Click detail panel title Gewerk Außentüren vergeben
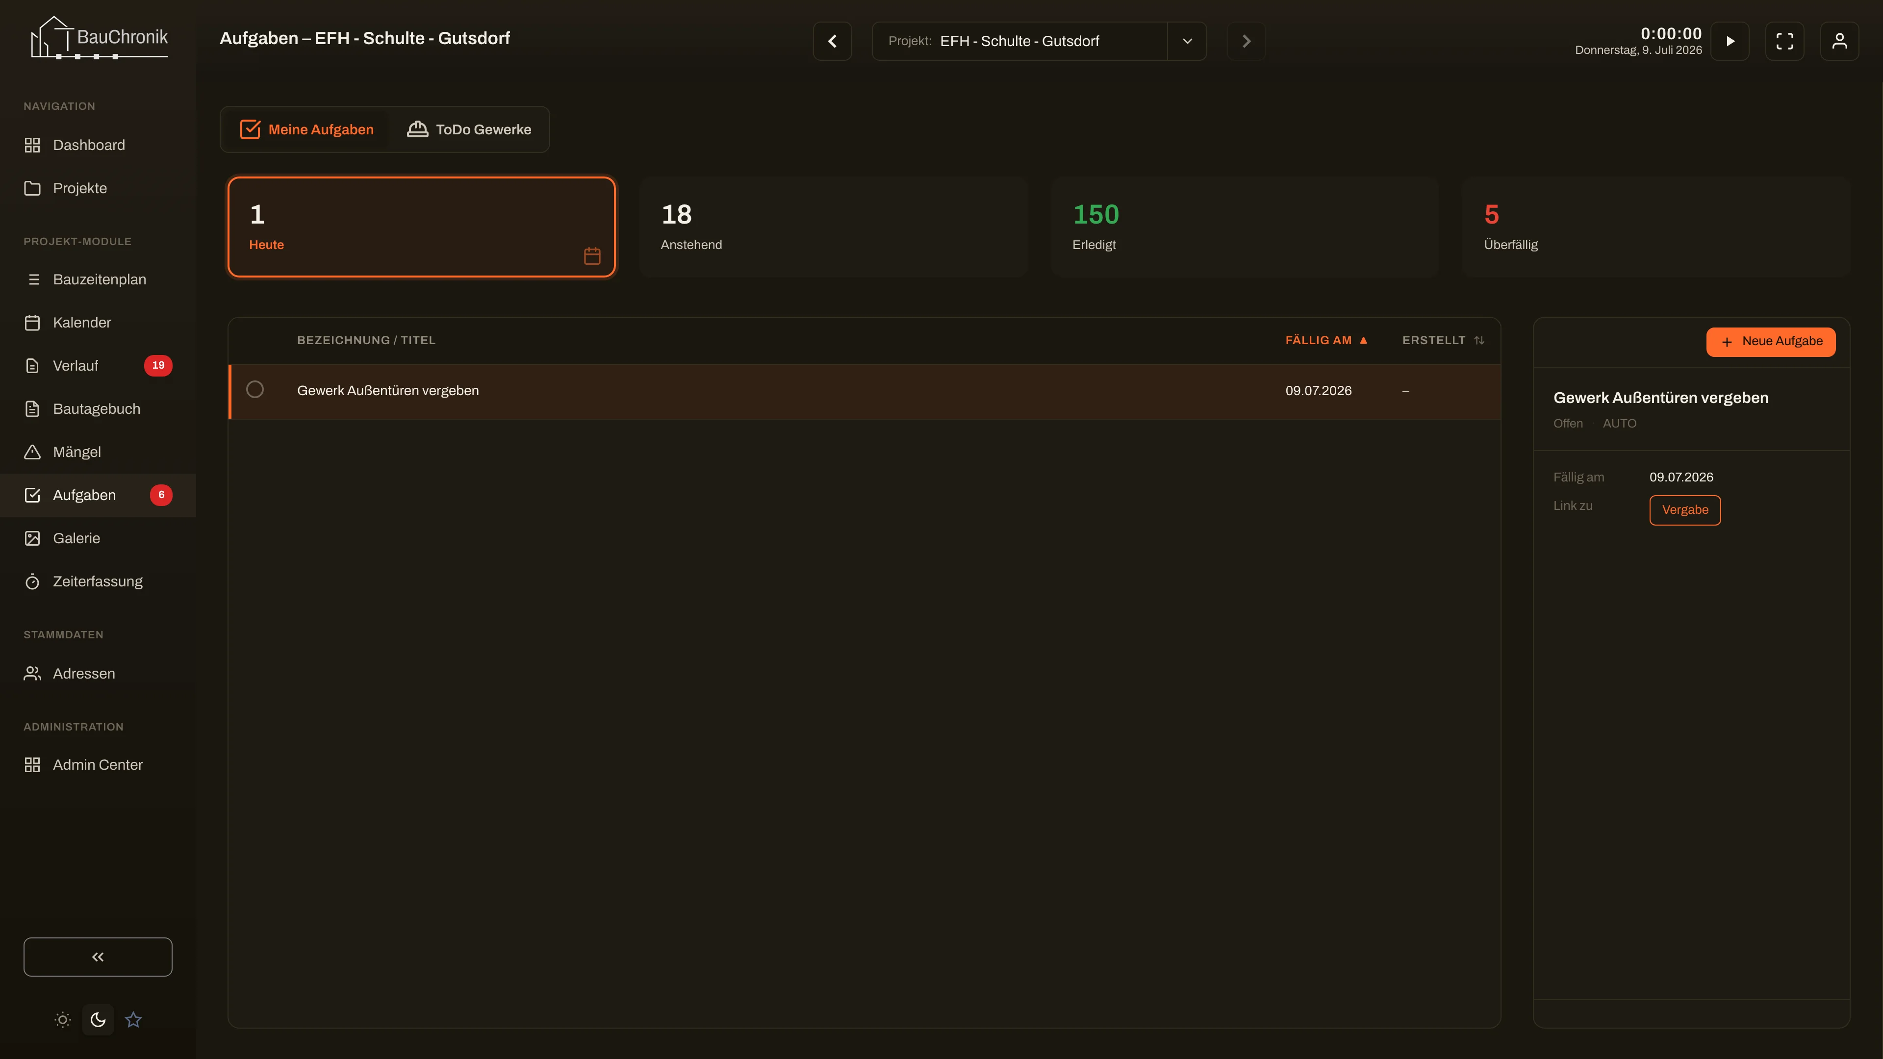Viewport: 1883px width, 1059px height. tap(1661, 398)
